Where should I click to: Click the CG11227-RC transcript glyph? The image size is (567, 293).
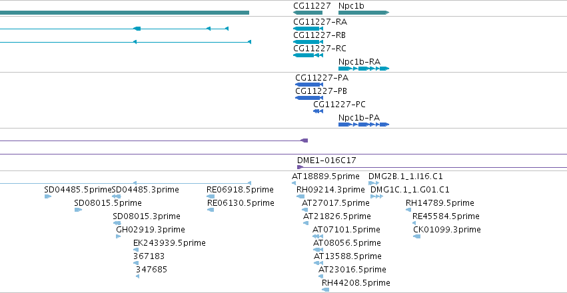308,55
